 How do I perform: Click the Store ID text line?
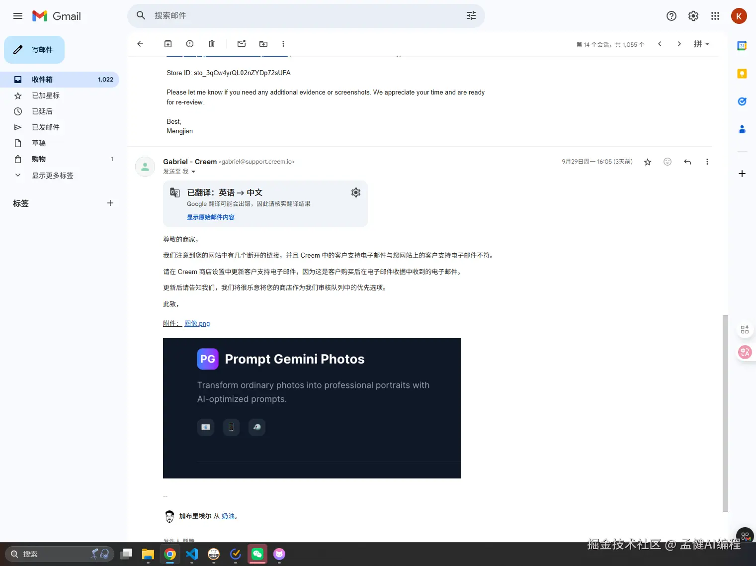pyautogui.click(x=229, y=73)
